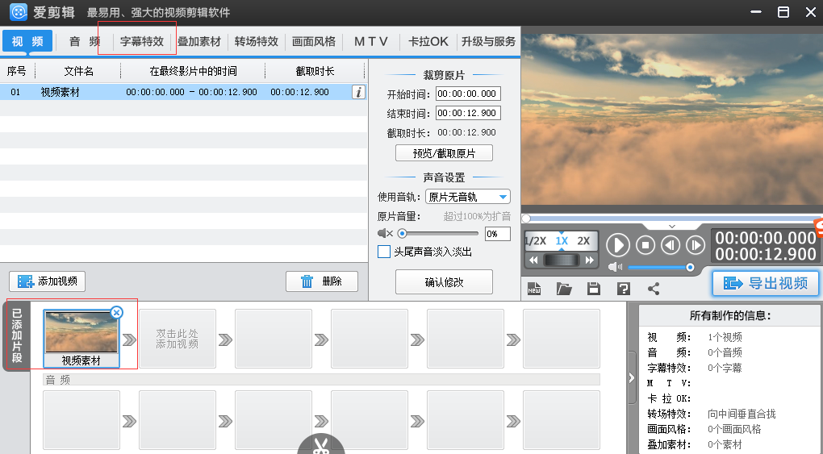
Task: Click the 文件名 column header
Action: [x=79, y=71]
